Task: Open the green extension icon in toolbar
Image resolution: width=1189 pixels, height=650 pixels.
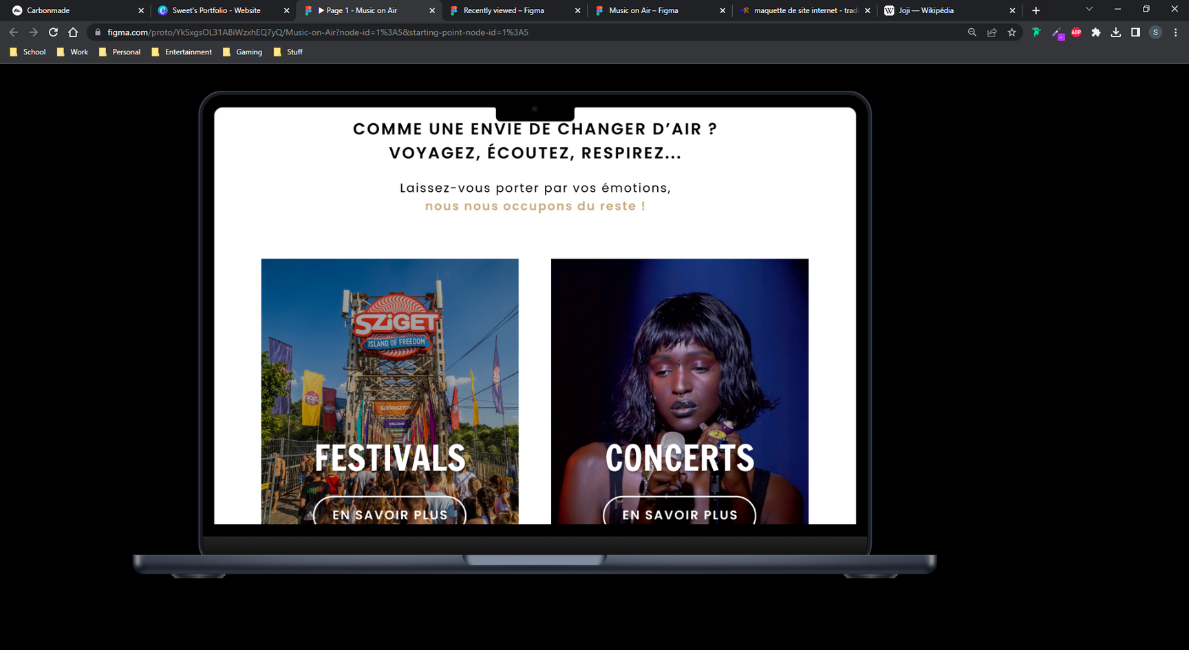Action: (x=1036, y=32)
